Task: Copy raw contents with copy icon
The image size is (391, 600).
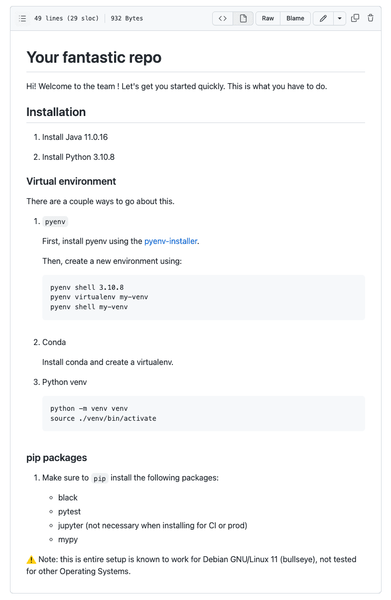Action: click(355, 18)
